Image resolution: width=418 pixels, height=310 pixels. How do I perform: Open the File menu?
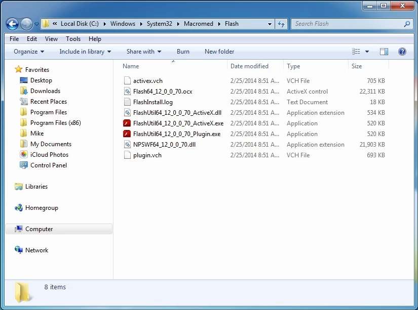(14, 39)
